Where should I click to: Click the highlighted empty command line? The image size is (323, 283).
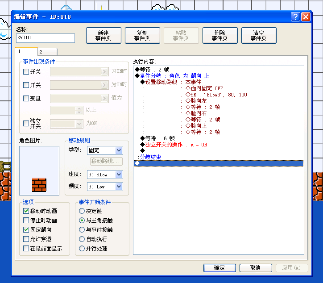point(219,163)
